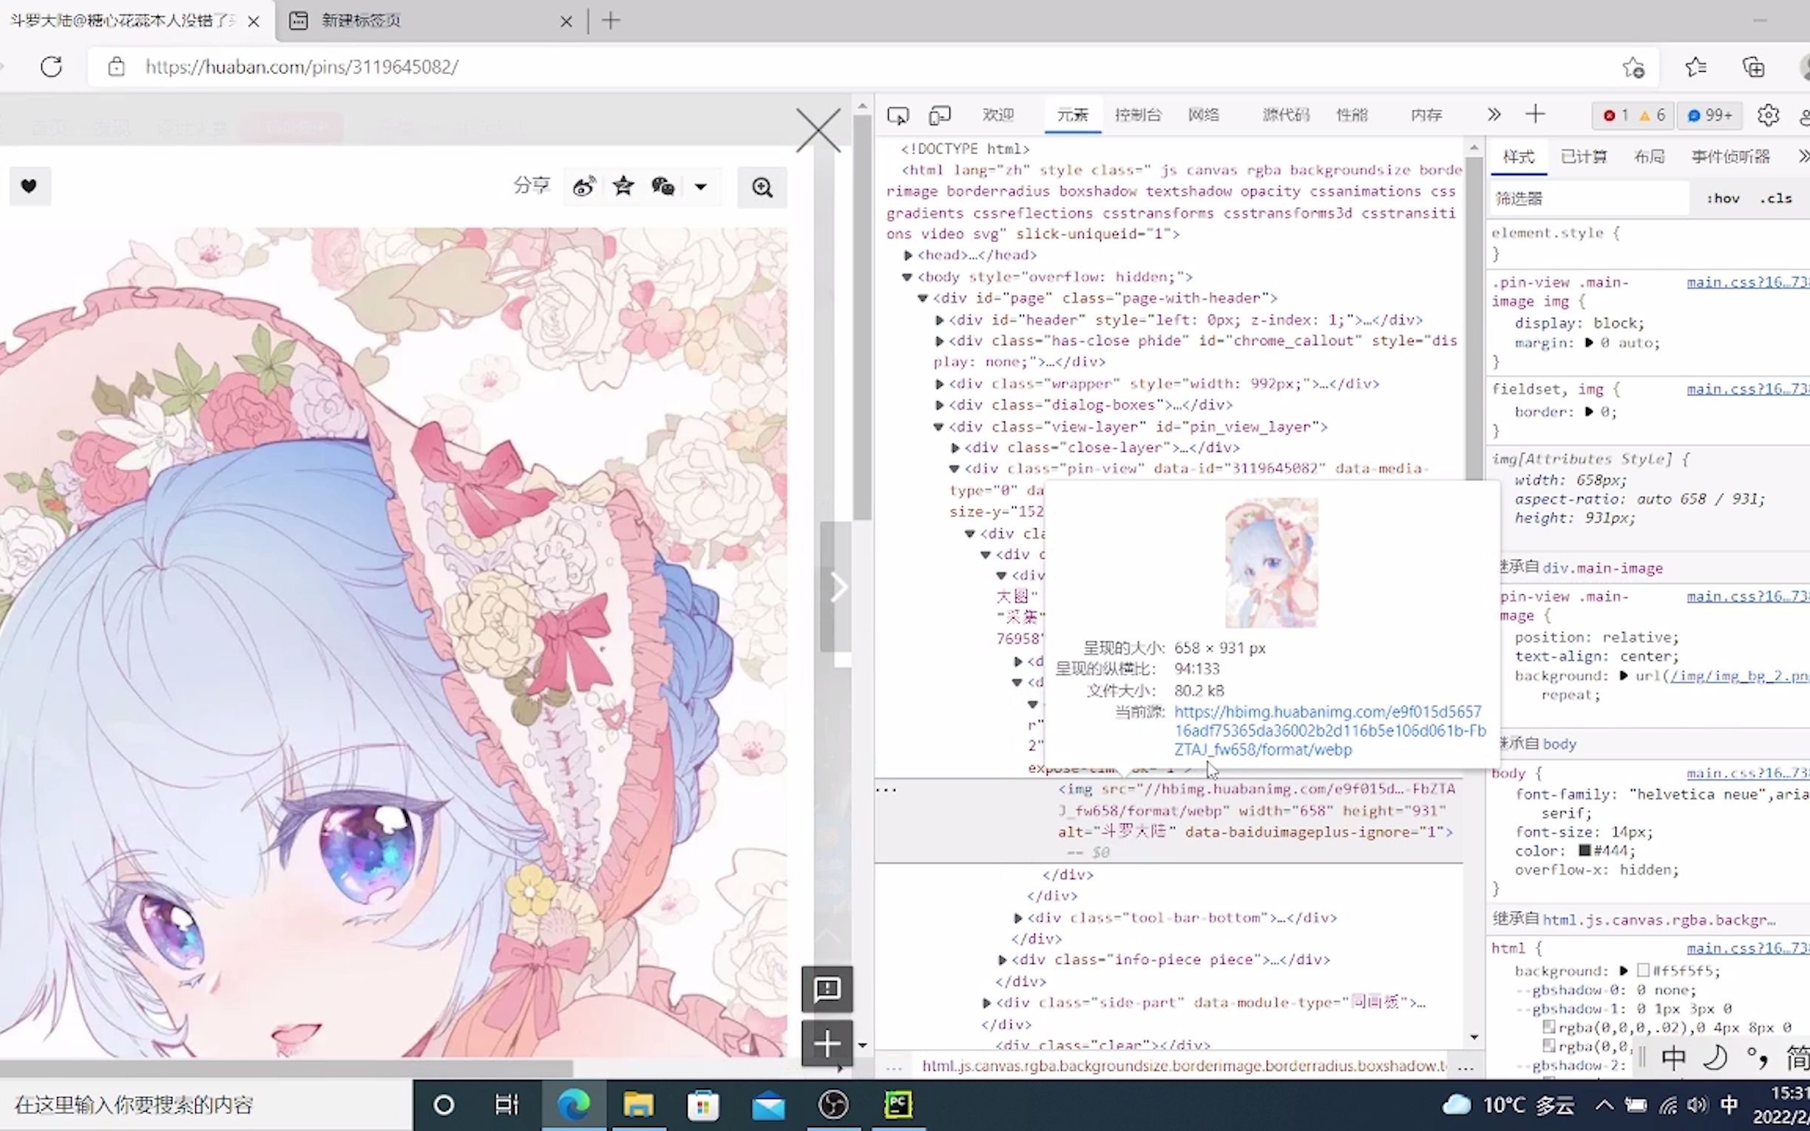Open more share options dropdown arrow
This screenshot has height=1131, width=1810.
[701, 186]
